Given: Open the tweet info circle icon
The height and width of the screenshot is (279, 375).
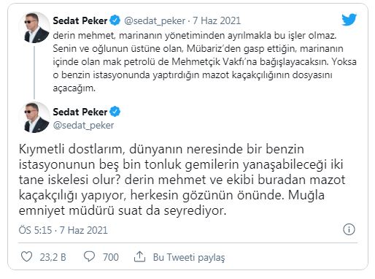Looking at the screenshot, I should tap(349, 229).
